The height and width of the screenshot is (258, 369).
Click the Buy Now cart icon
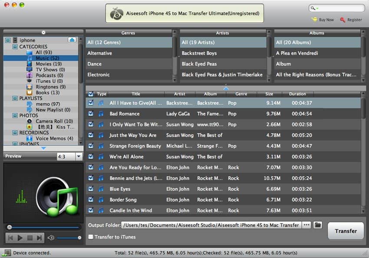point(314,20)
